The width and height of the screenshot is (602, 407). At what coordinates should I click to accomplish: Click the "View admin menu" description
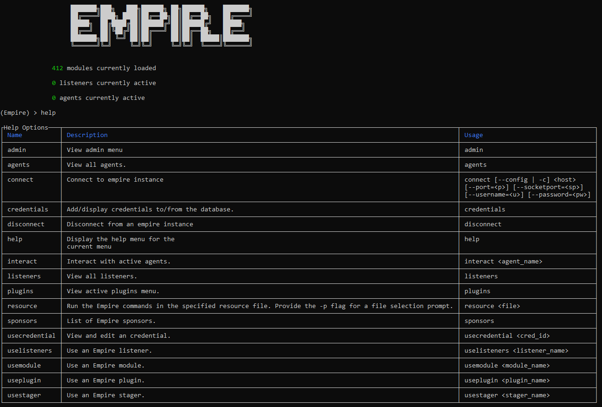click(95, 150)
